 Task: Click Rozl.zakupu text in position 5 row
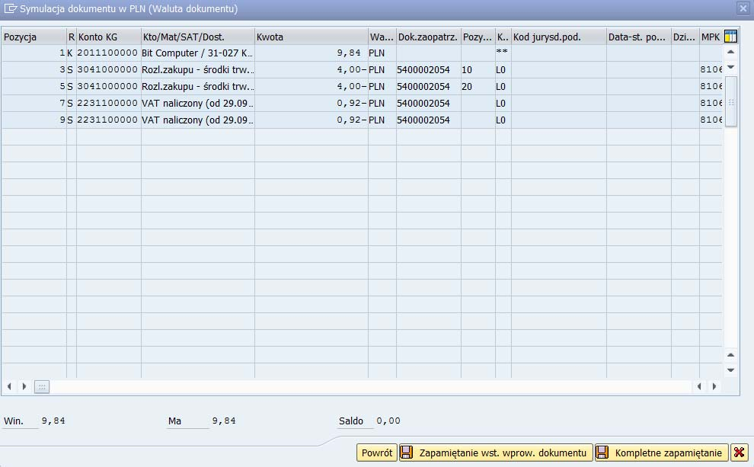coord(197,87)
